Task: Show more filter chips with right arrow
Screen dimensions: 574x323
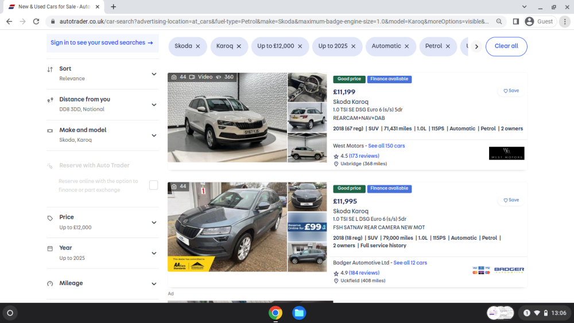Action: point(476,46)
